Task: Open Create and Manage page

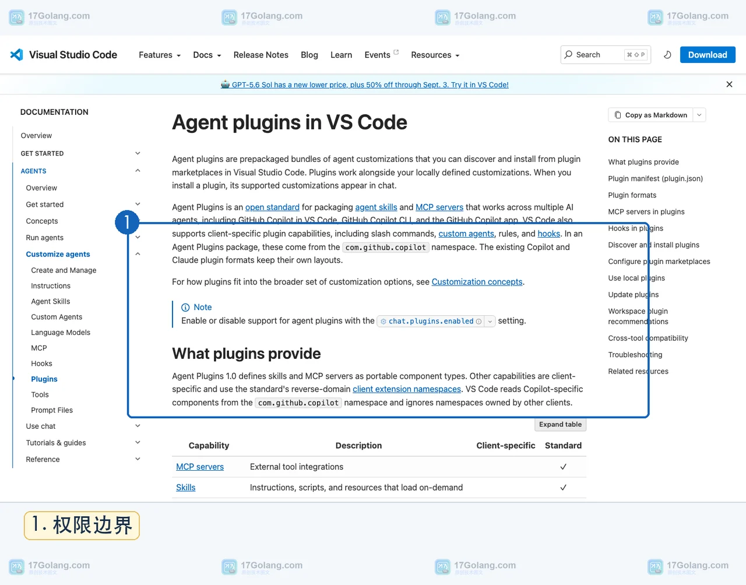Action: (64, 270)
